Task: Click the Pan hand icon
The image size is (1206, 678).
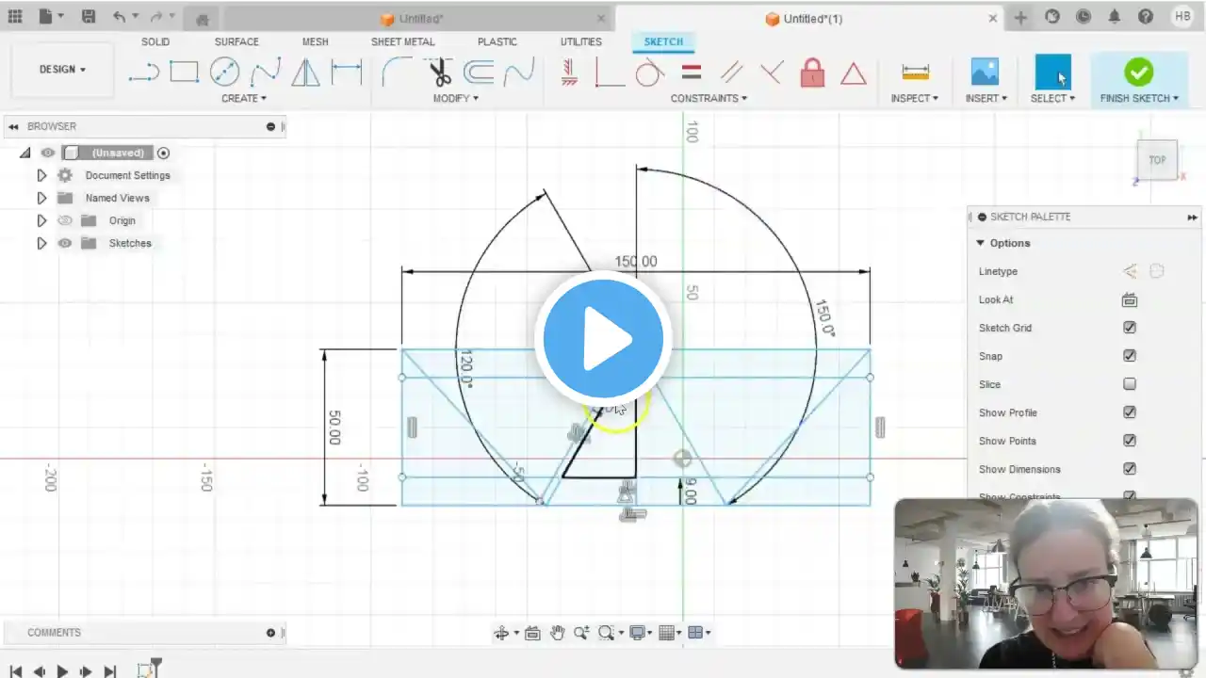Action: (x=557, y=633)
